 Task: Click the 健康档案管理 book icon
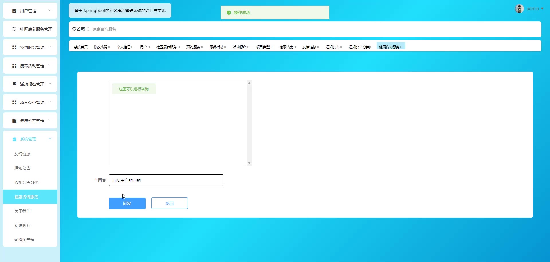pyautogui.click(x=14, y=121)
